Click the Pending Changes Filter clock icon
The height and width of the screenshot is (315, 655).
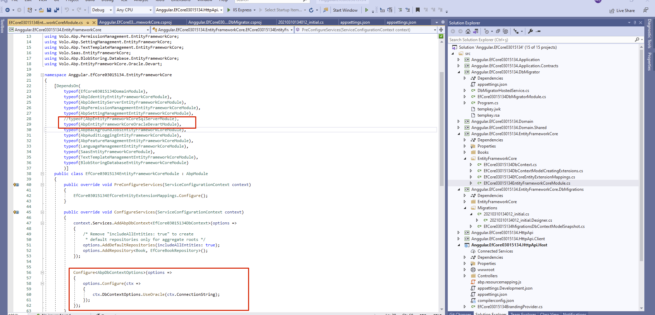point(486,31)
